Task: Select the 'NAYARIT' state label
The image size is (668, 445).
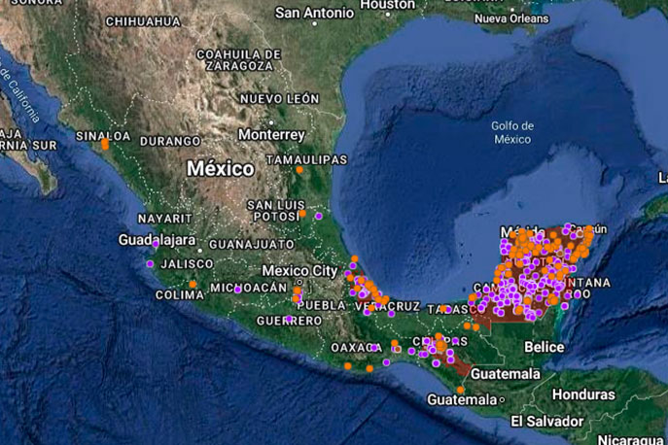Action: (x=165, y=219)
